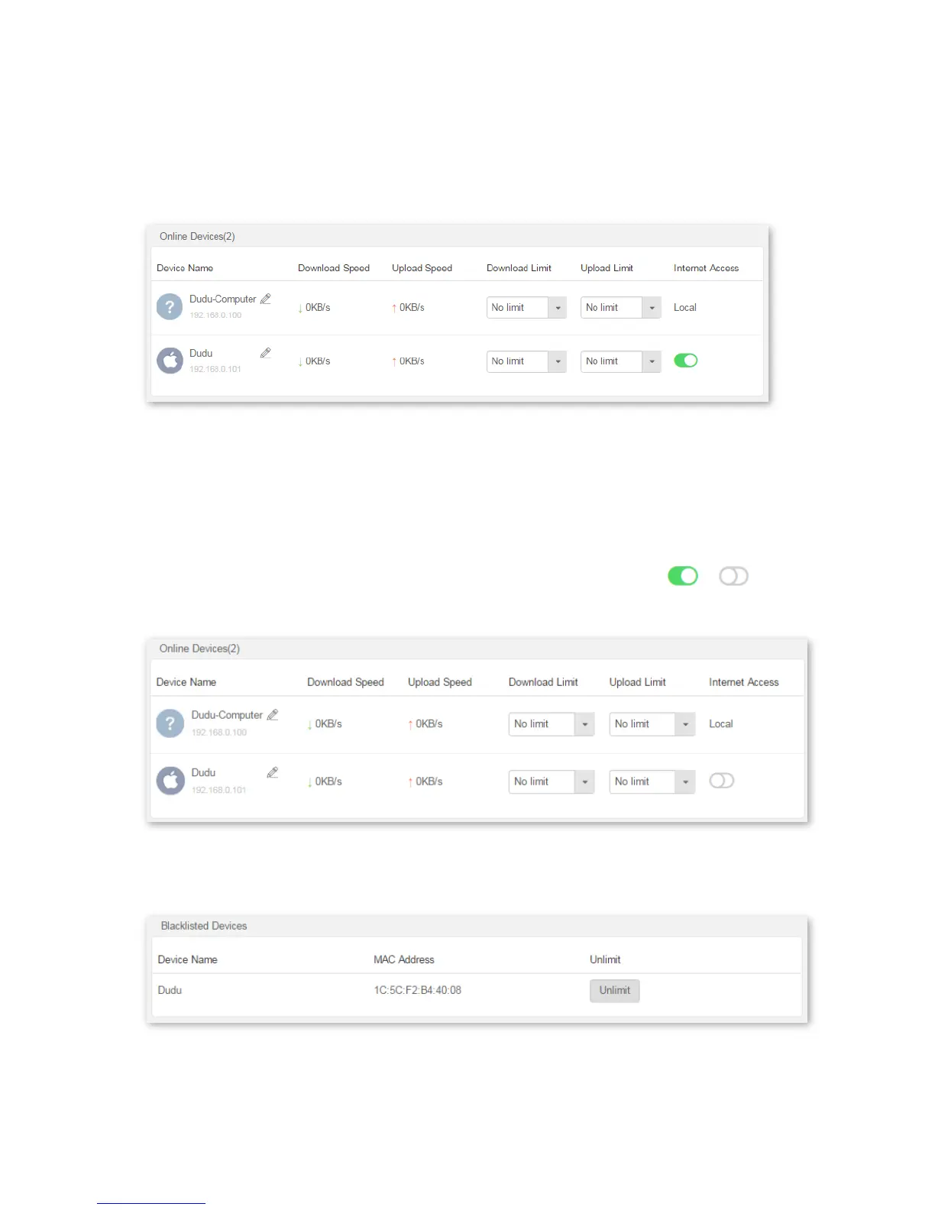
Task: Click the question mark device icon in the first table
Action: [x=170, y=307]
